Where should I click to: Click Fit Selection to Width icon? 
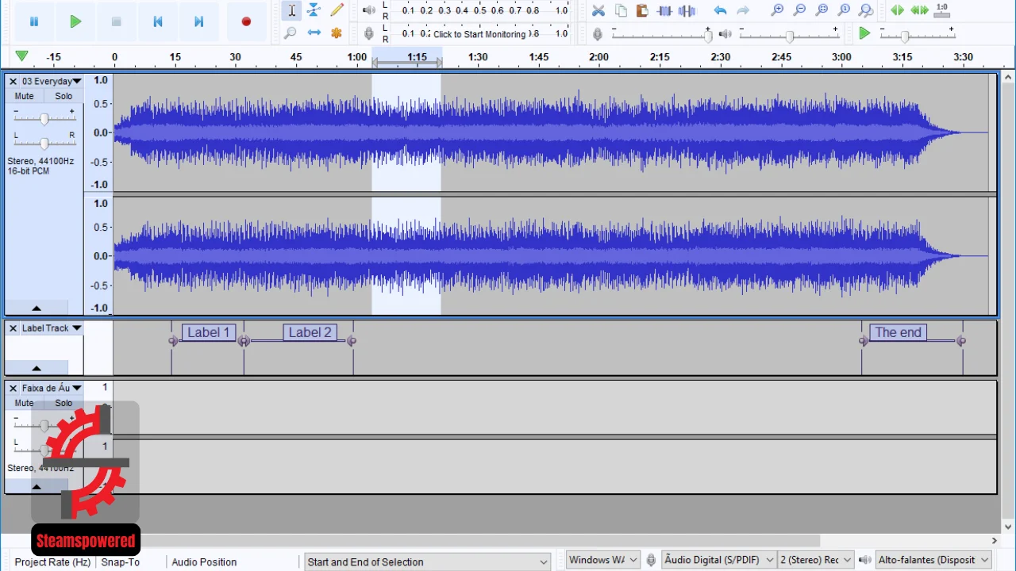coord(822,10)
